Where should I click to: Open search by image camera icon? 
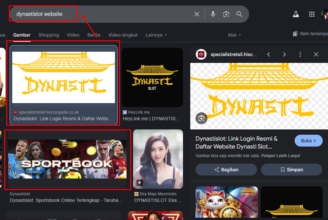tap(226, 14)
